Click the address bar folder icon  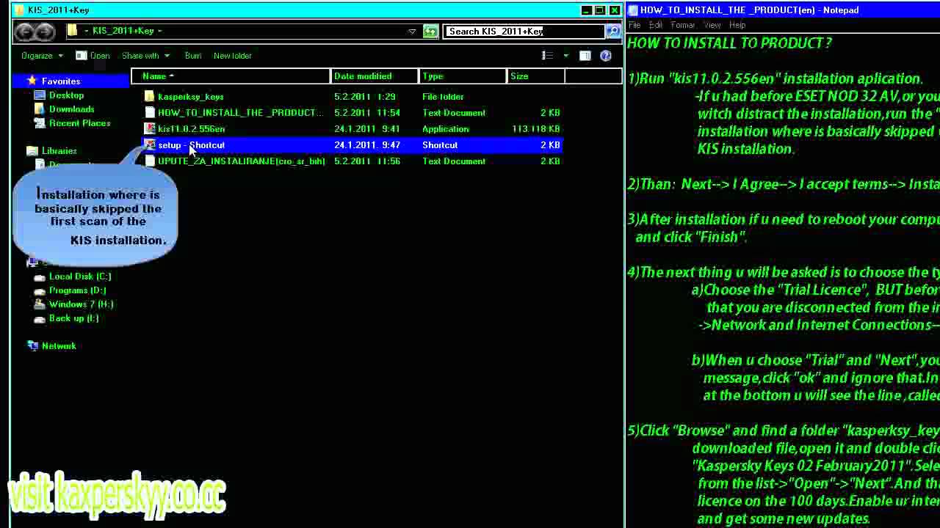click(x=72, y=31)
